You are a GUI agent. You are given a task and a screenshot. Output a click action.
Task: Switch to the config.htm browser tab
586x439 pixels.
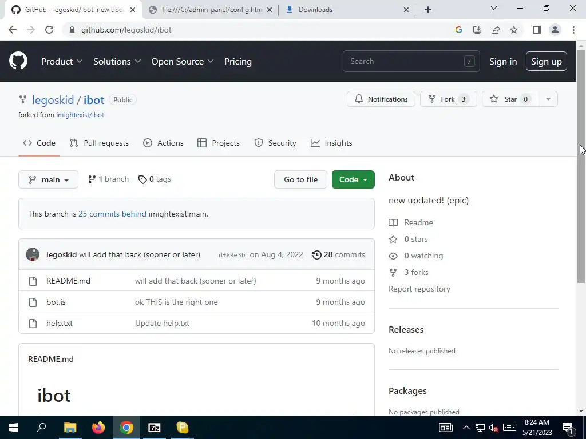(x=210, y=10)
